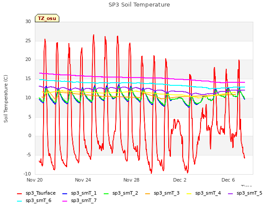Click the orange sp3_smT_3 legend swatch
Screen dimensions: 279x209
(x=148, y=193)
